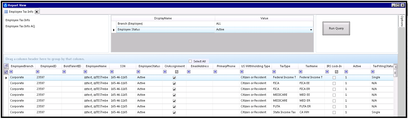The height and width of the screenshot is (119, 408).
Task: Select the Employee Tax Info report entry
Action: 18,20
